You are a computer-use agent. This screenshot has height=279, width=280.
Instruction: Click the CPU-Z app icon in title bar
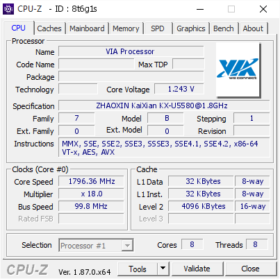pyautogui.click(x=8, y=9)
